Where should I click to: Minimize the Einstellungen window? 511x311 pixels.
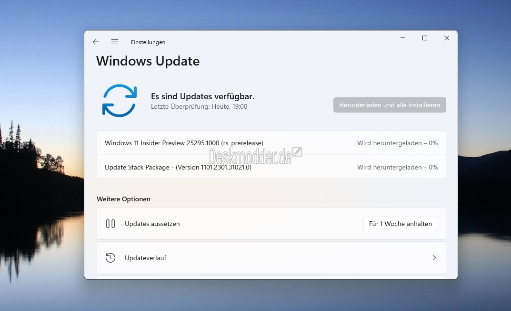pyautogui.click(x=403, y=38)
